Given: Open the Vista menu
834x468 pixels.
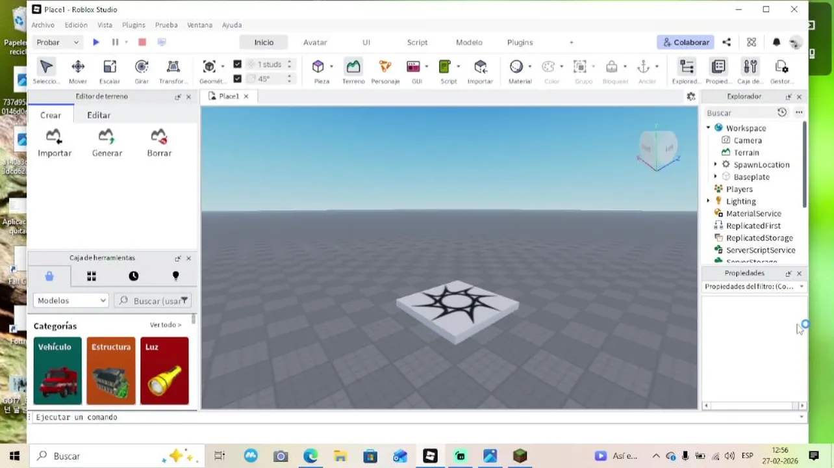Looking at the screenshot, I should pos(105,25).
